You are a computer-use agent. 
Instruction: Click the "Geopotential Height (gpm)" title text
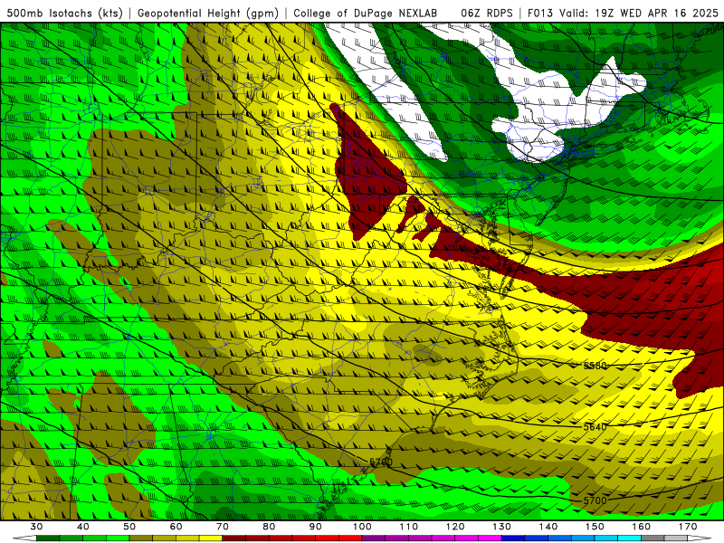coord(208,13)
